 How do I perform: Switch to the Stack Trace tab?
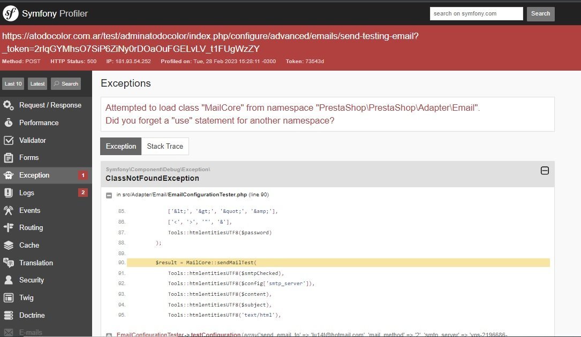165,146
